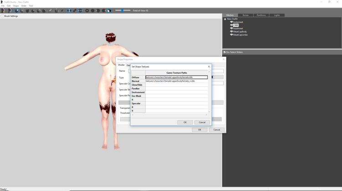Image resolution: width=342 pixels, height=191 pixels.
Task: Close the Shape Properties dialog
Action: click(223, 59)
